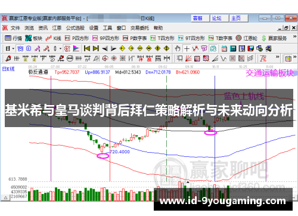Select the circled crosshair target tool
This screenshot has height=216, width=298.
105,58
